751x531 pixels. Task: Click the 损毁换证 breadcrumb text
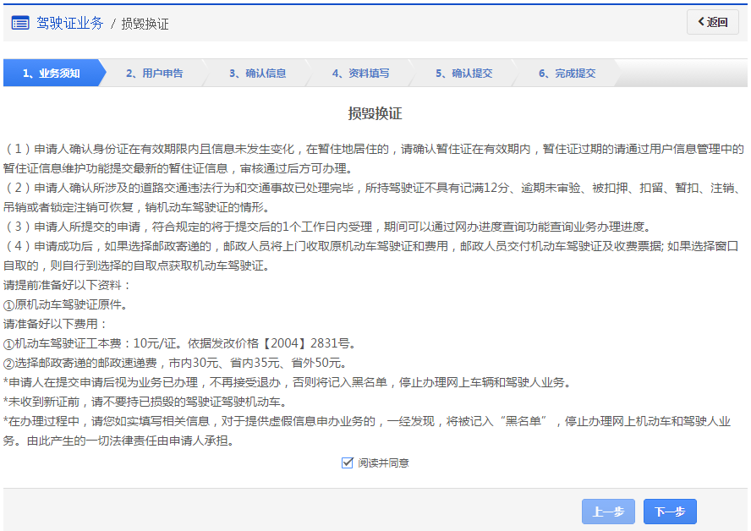[145, 24]
